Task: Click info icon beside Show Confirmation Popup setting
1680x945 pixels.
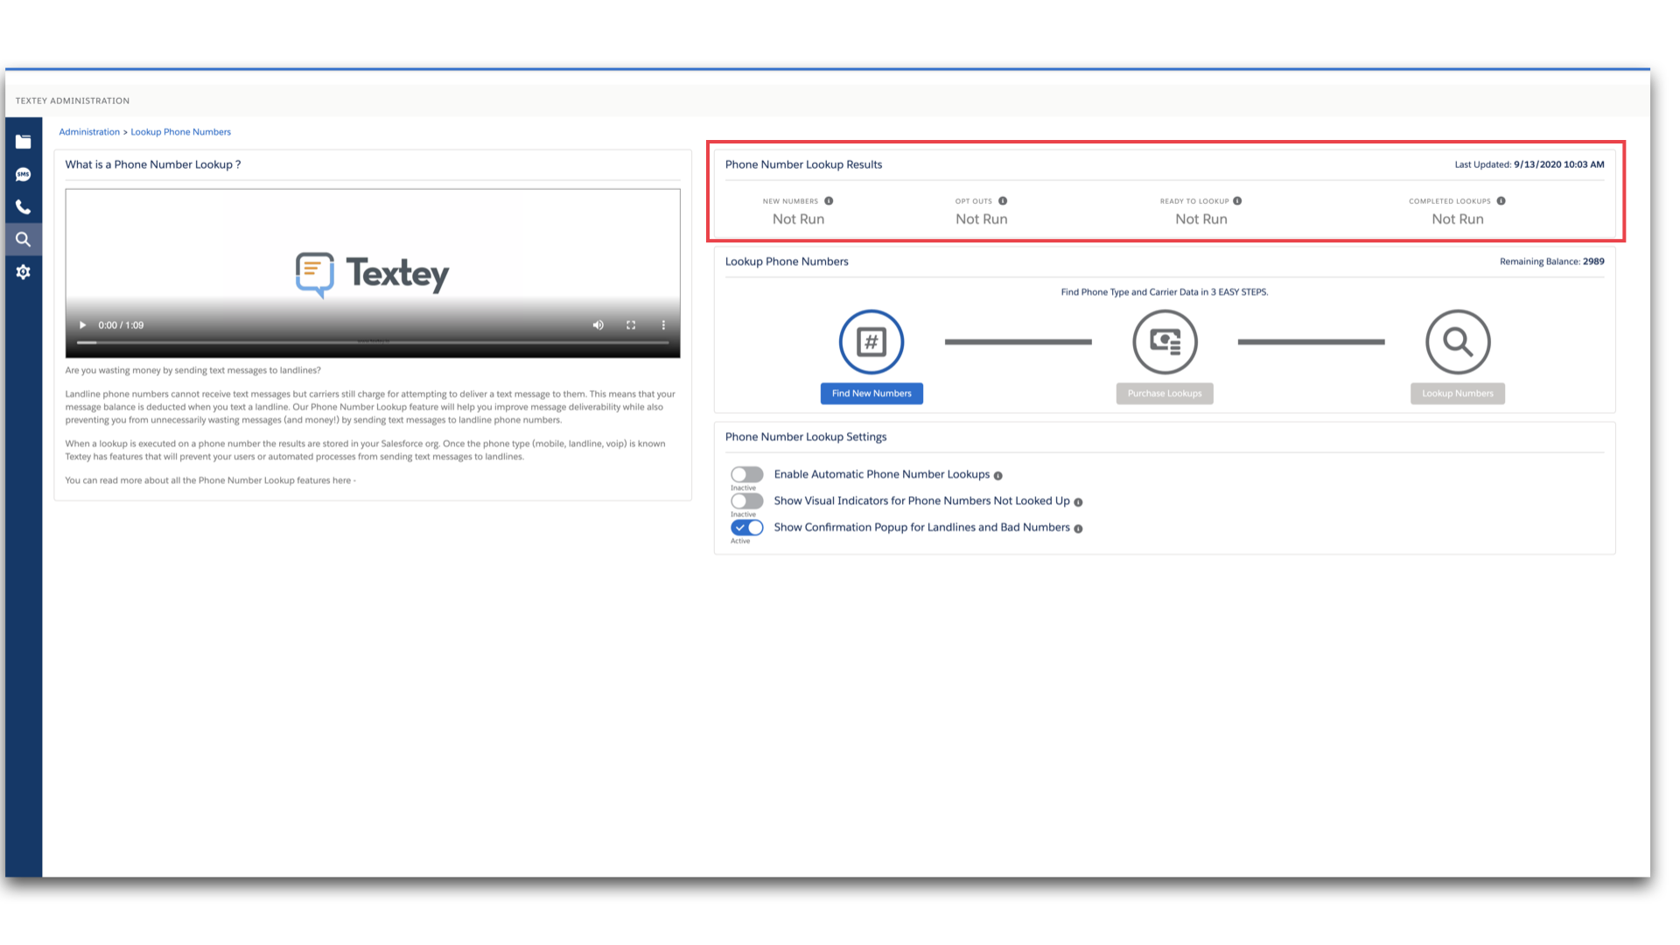Action: click(1078, 529)
